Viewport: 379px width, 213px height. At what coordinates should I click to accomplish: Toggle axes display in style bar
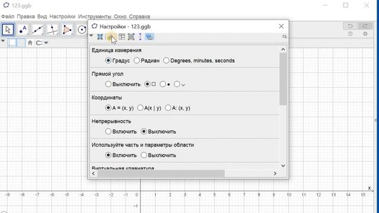pos(12,43)
